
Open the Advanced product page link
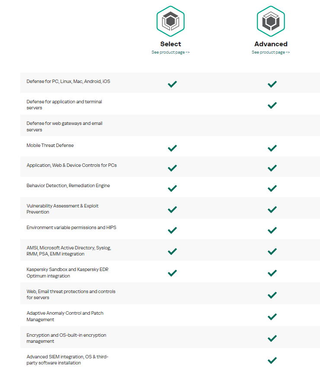click(x=271, y=52)
